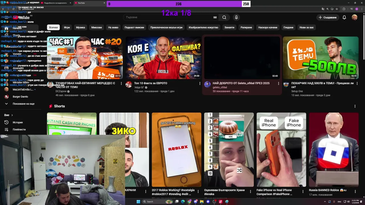Select the Гледани filter chip
The width and height of the screenshot is (365, 205).
pos(288,27)
